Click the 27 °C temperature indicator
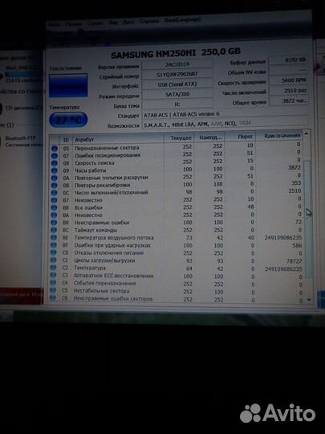This screenshot has width=325, height=434. [68, 120]
